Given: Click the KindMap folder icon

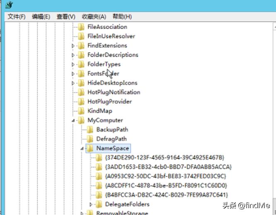Looking at the screenshot, I should point(81,111).
